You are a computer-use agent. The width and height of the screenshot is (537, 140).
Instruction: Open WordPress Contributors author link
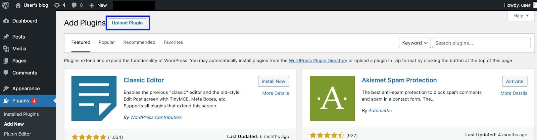click(x=156, y=117)
